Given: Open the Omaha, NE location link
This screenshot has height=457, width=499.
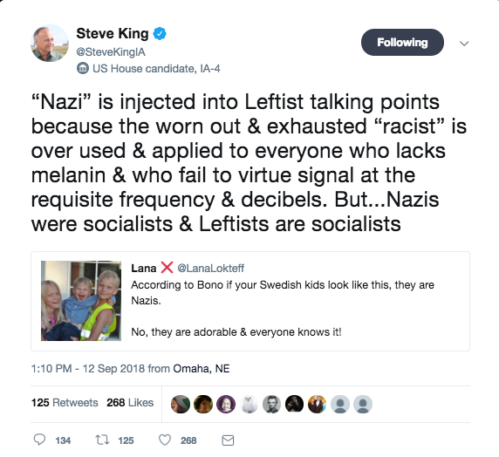Looking at the screenshot, I should coord(202,369).
